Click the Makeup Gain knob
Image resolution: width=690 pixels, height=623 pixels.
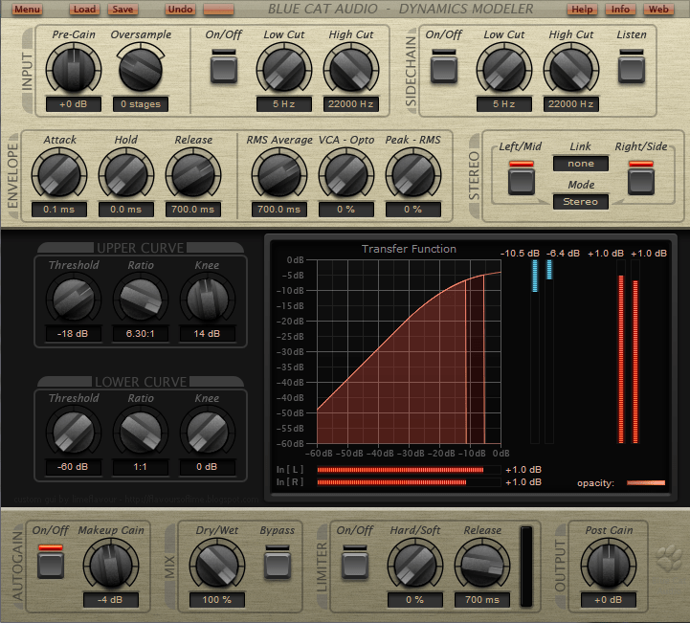pyautogui.click(x=110, y=563)
